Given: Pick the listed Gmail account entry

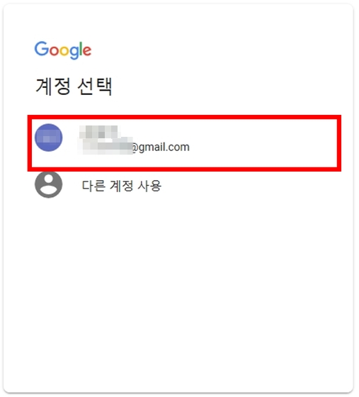Looking at the screenshot, I should point(184,143).
